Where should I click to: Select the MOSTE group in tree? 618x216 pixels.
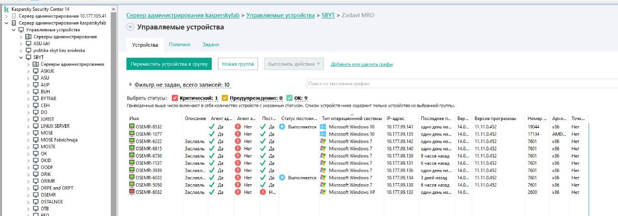click(x=47, y=147)
